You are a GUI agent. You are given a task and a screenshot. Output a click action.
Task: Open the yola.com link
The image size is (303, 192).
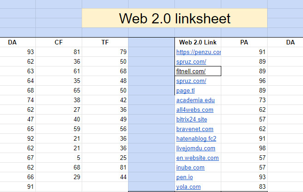(x=188, y=187)
